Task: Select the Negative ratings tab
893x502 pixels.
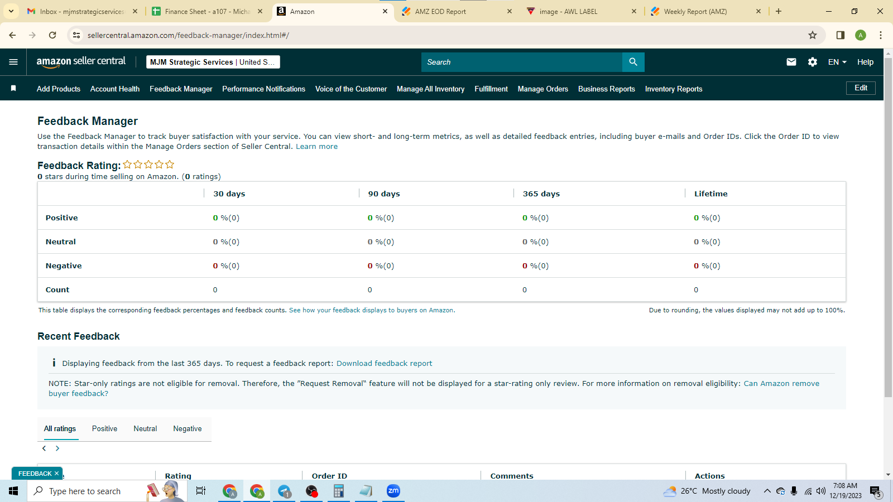Action: click(188, 428)
